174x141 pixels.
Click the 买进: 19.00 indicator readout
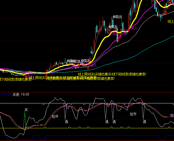coord(21,94)
